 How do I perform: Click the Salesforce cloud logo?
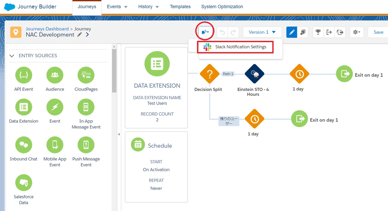click(10, 6)
